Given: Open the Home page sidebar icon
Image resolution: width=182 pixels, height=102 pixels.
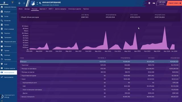Looking at the screenshot, I should point(2,7).
